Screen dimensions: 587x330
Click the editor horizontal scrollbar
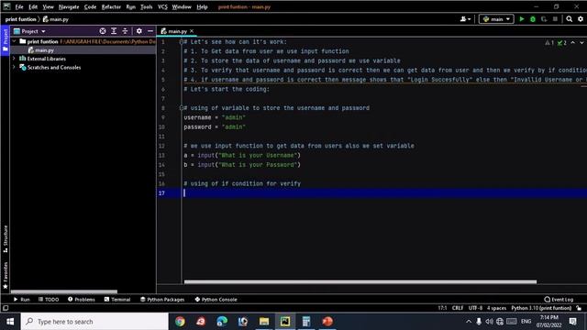(x=360, y=281)
